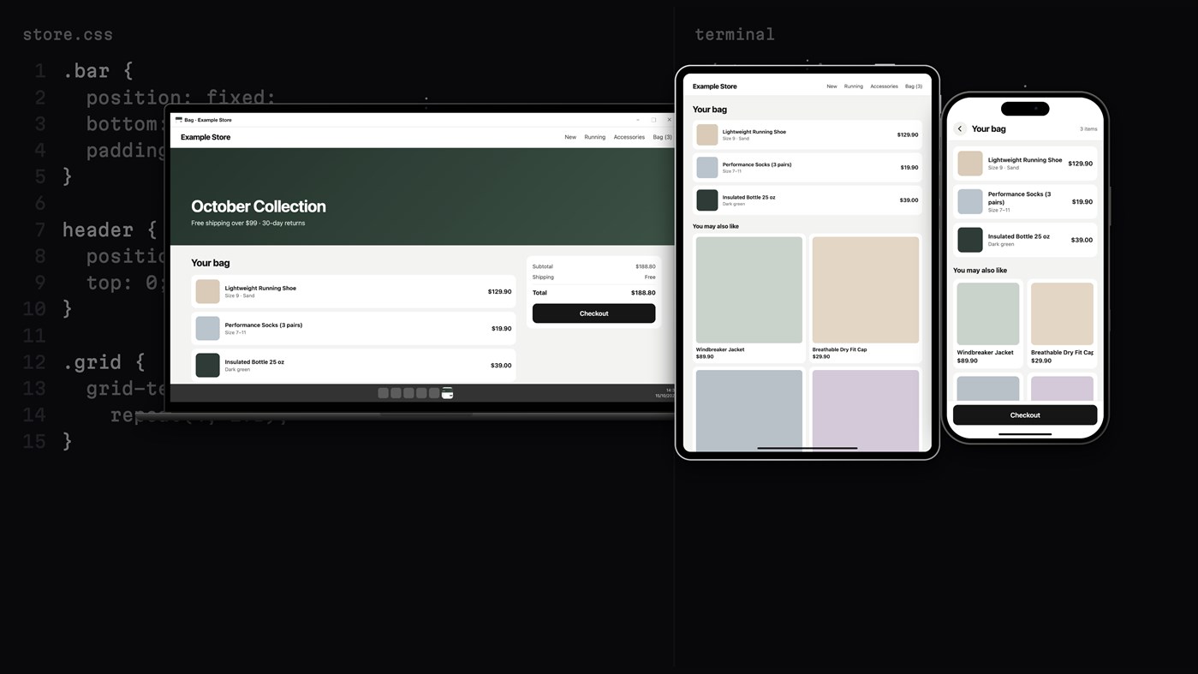Open Running in laptop store navigation
Screen dimensions: 1198x674
594,137
